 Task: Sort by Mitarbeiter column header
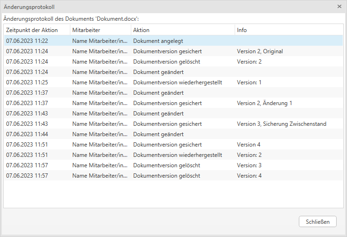[86, 30]
